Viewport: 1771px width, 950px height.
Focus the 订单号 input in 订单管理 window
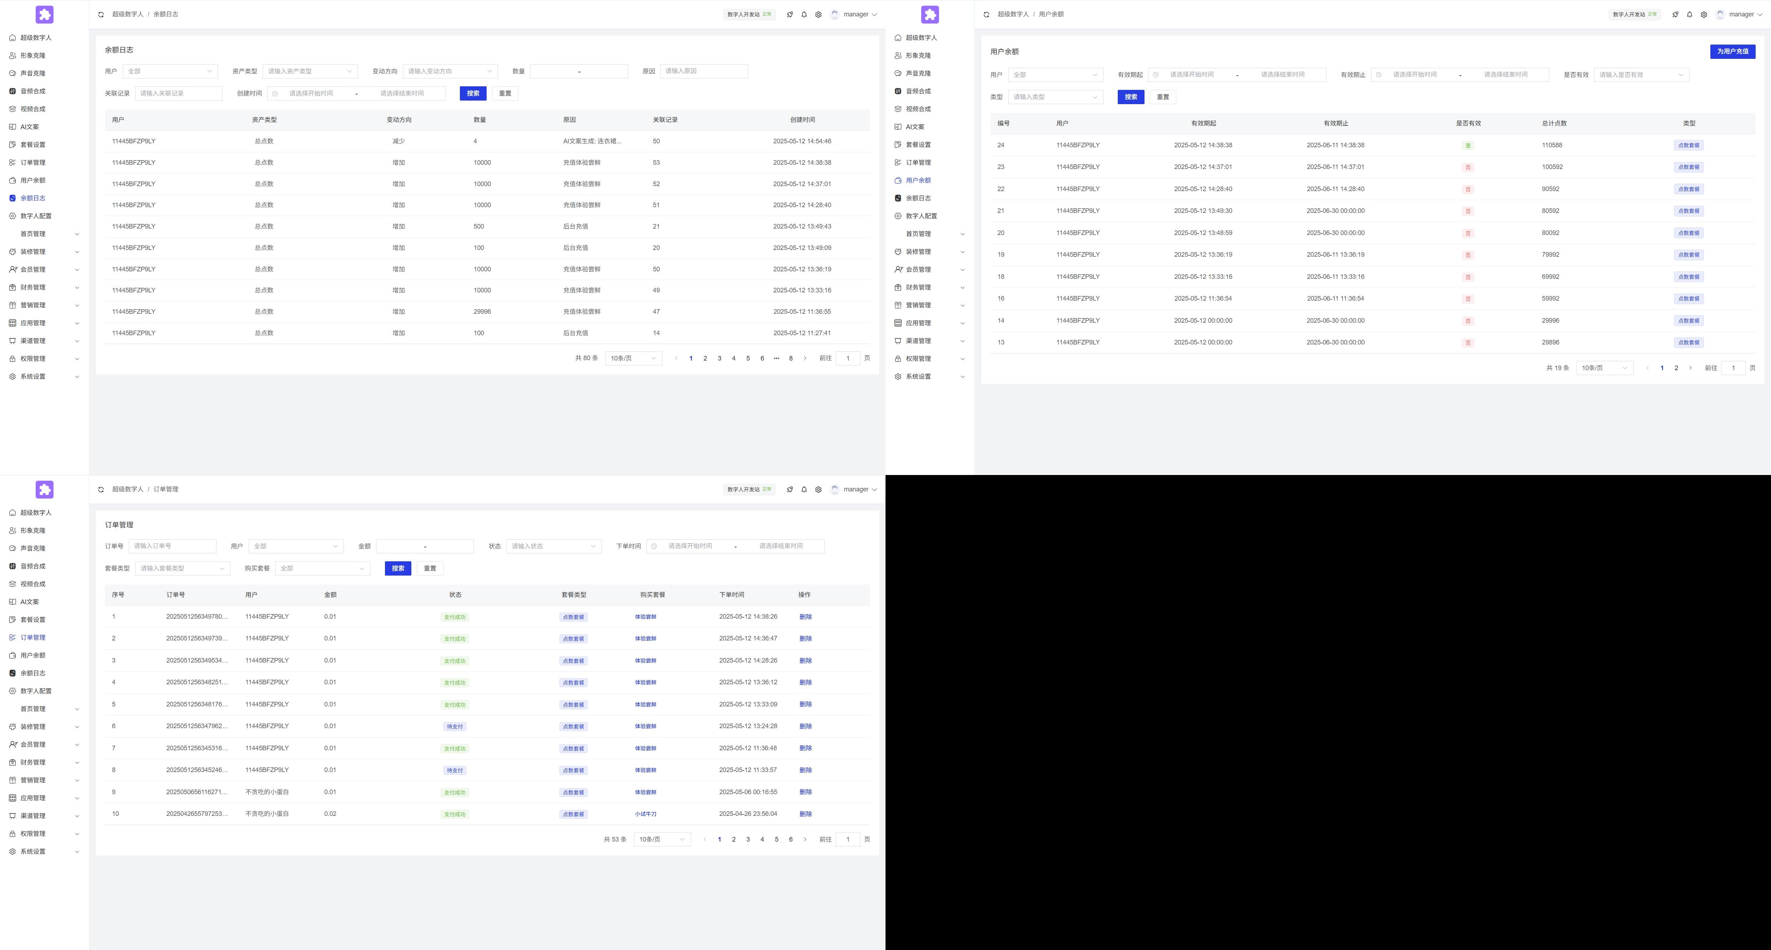click(x=173, y=546)
